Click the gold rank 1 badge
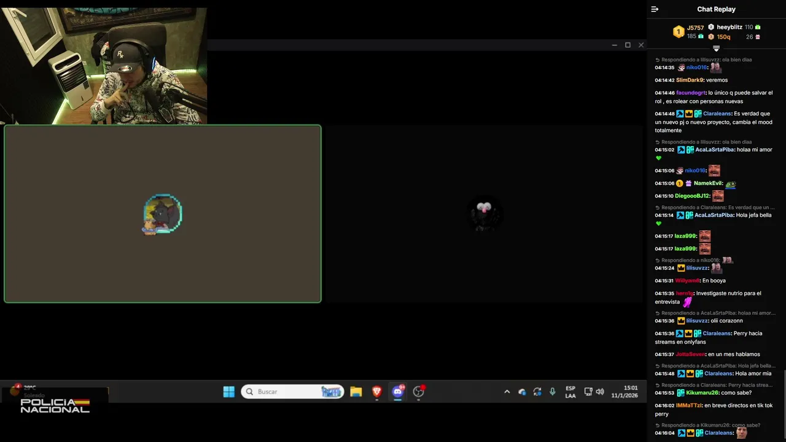786x442 pixels. pos(679,32)
